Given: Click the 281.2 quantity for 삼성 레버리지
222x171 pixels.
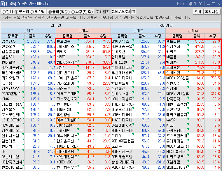Looking at the screenshot, I should pos(160,162).
